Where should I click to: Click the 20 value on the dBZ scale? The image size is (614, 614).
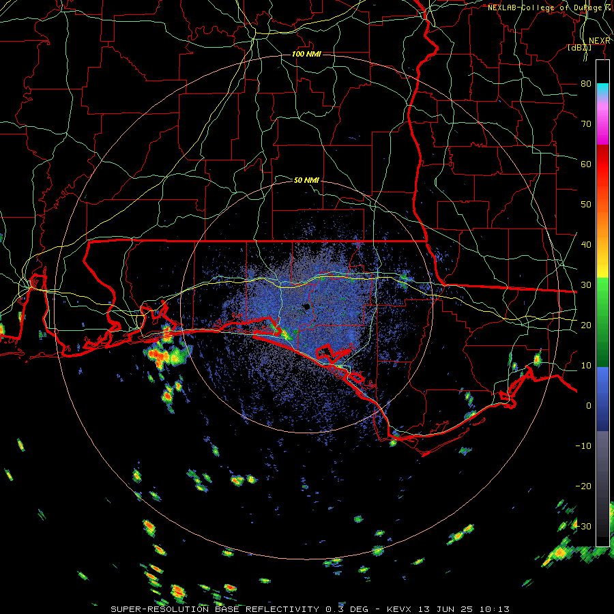tap(586, 325)
